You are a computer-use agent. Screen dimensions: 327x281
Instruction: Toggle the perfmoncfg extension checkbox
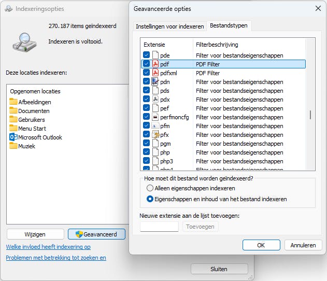click(147, 117)
